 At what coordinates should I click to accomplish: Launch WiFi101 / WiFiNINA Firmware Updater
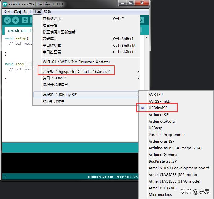(87, 62)
